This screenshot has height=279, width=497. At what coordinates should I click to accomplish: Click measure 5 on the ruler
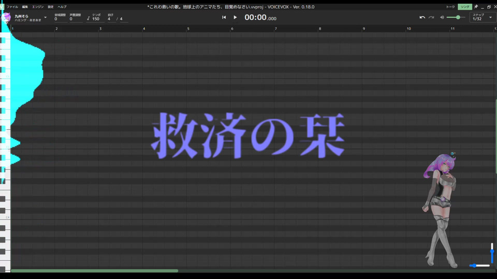[x=188, y=29]
